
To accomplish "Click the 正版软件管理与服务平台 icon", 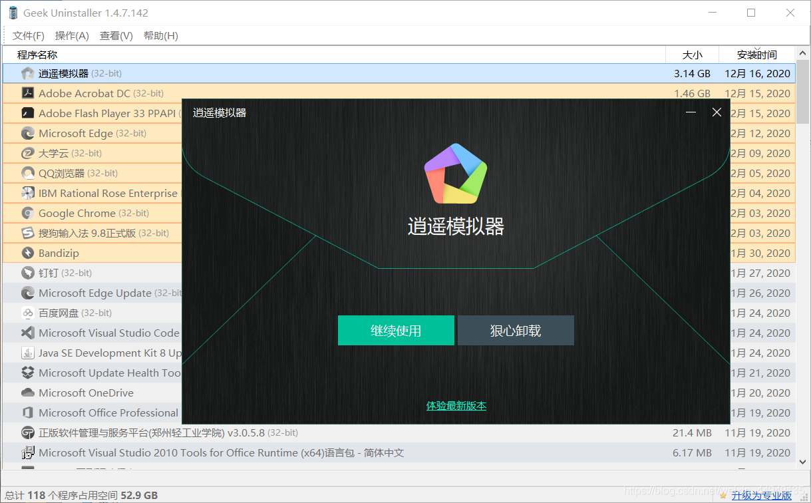I will tap(27, 432).
